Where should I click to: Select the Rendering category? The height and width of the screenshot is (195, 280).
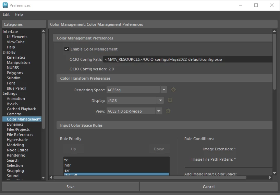(16, 155)
